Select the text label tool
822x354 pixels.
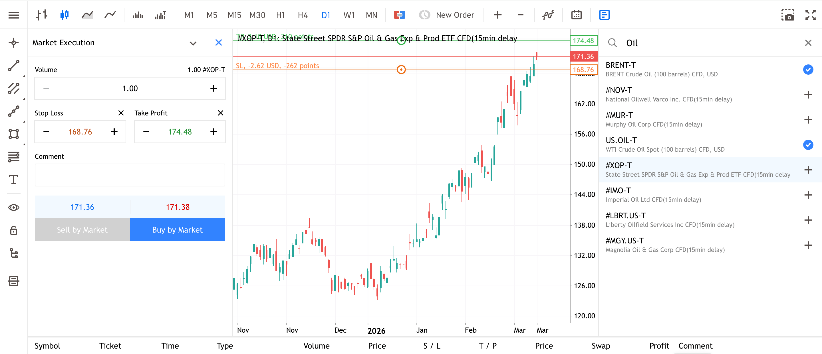click(14, 180)
